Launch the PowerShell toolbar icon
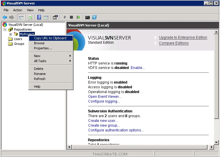The height and width of the screenshot is (157, 220). tap(94, 17)
